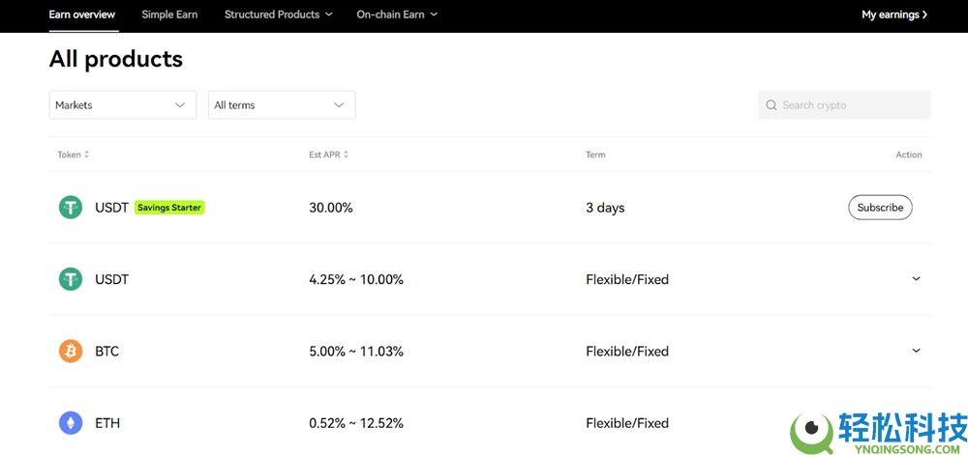
Task: Sort by Est APR column arrows
Action: [346, 155]
